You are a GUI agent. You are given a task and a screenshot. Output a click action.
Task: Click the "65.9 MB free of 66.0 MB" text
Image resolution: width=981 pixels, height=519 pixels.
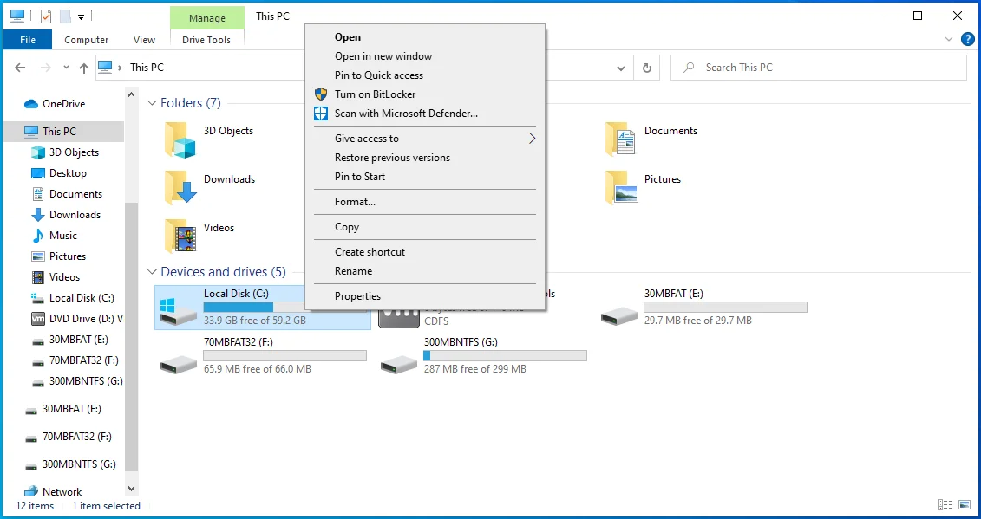[257, 369]
